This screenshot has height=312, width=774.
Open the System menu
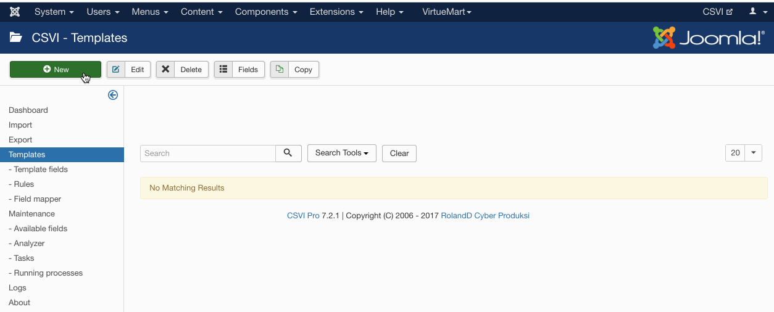pyautogui.click(x=54, y=12)
